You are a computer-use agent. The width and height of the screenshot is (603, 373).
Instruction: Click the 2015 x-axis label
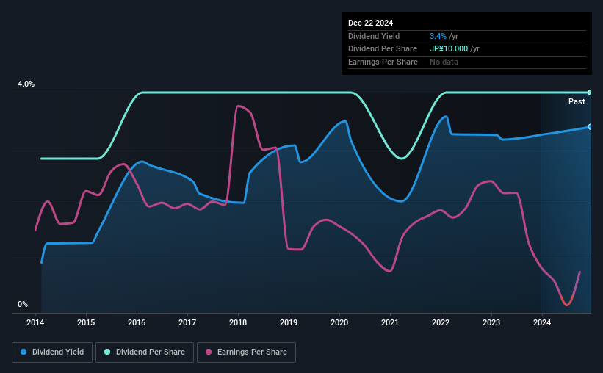click(86, 322)
